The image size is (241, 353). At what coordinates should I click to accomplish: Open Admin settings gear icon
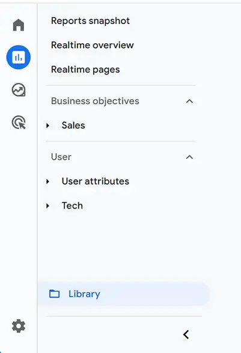(x=19, y=326)
